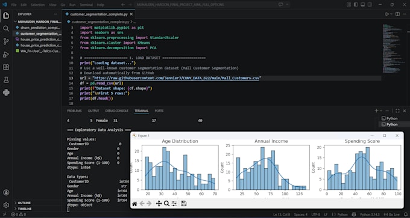
Task: Open the Source Control view
Action: (6, 41)
